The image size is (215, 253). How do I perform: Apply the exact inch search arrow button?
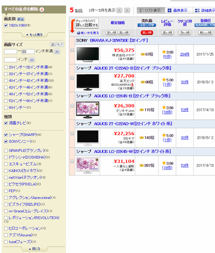pos(32,60)
